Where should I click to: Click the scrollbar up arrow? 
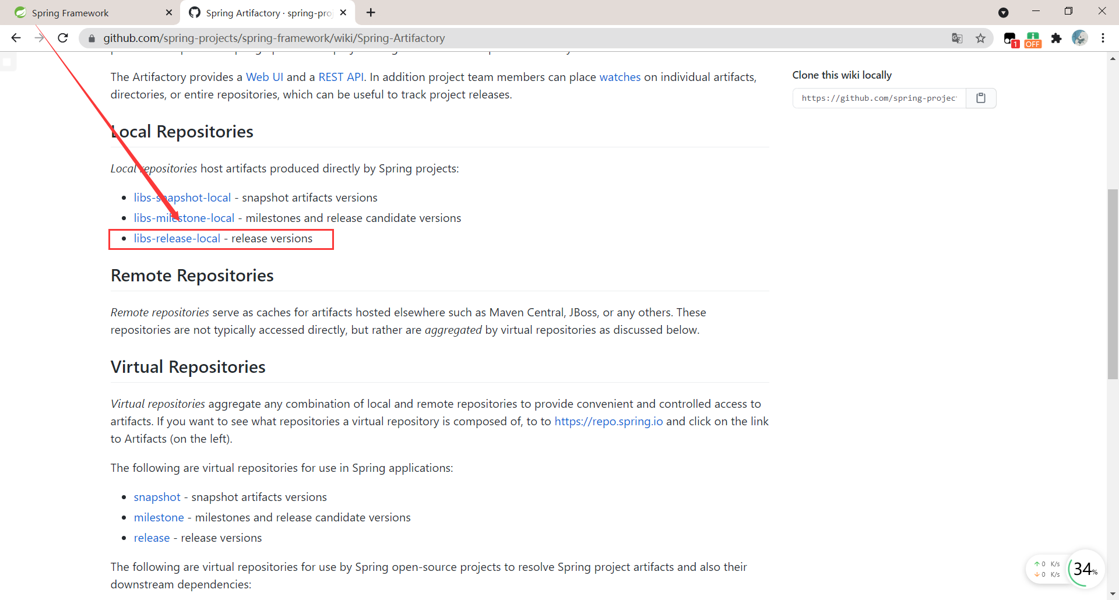coord(1113,58)
